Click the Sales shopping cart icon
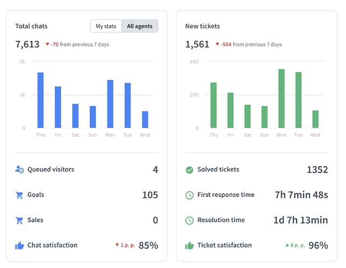This screenshot has height=268, width=346. point(19,220)
